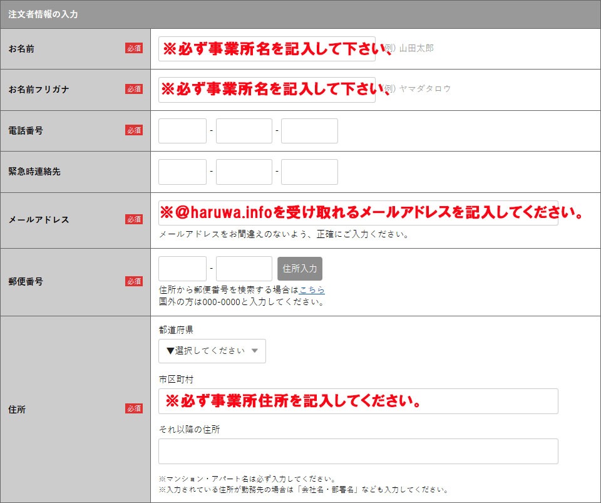Focus the middle 緊急時連絡先 box
Viewport: 601px width, 503px height.
244,172
